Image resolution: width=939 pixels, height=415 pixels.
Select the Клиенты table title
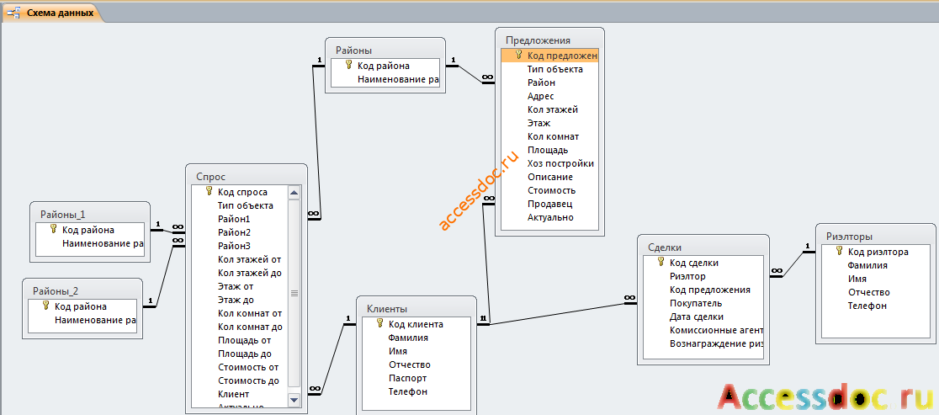387,309
